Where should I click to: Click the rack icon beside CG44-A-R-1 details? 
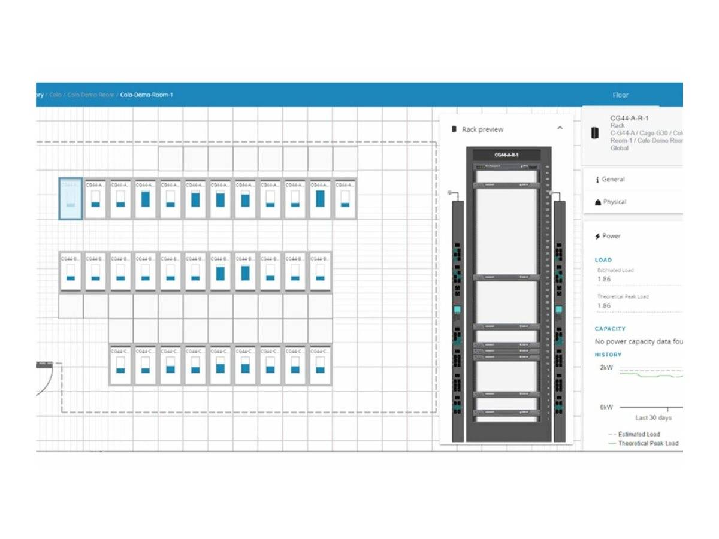click(x=595, y=133)
